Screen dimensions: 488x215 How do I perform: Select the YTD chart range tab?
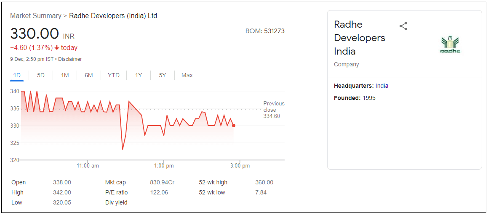click(114, 75)
